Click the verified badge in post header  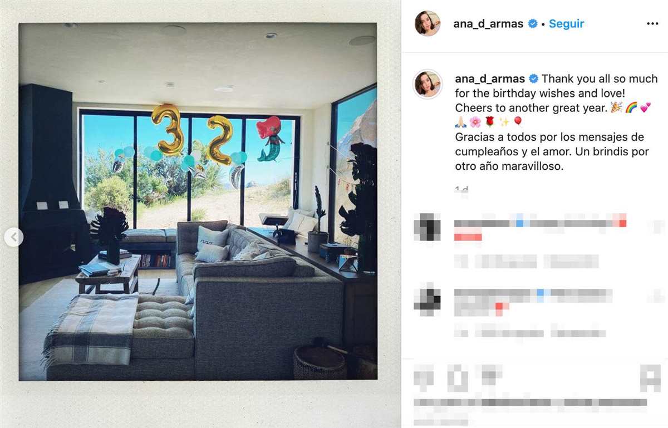[533, 24]
